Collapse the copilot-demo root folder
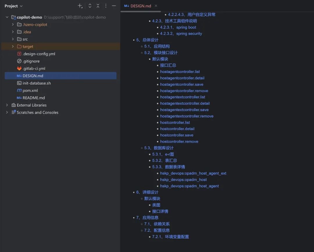Screen dimensions: 314x252 pos(7,17)
